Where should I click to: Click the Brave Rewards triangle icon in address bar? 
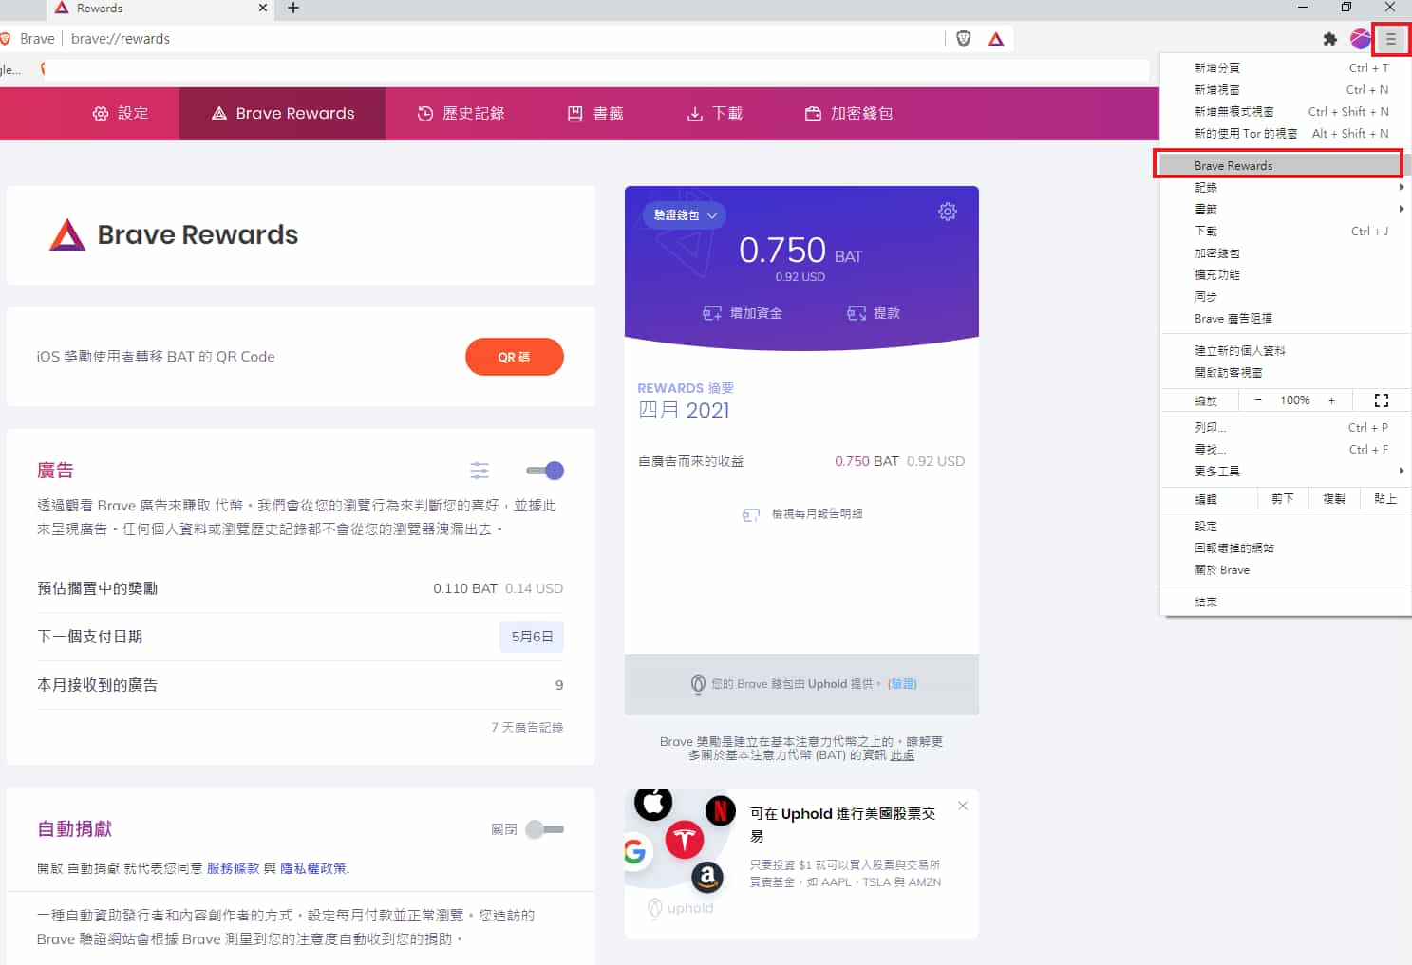(995, 39)
